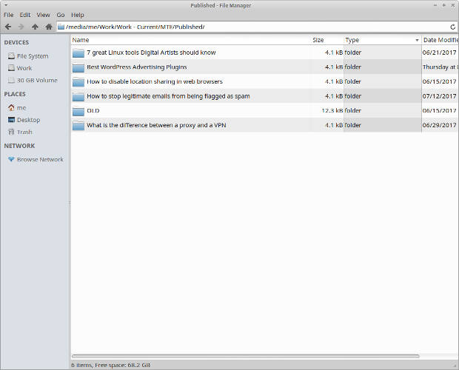The height and width of the screenshot is (370, 459).
Task: Open the File menu
Action: pos(8,15)
